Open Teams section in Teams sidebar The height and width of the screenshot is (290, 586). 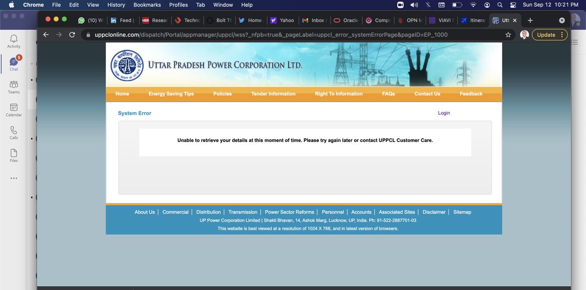tap(14, 87)
